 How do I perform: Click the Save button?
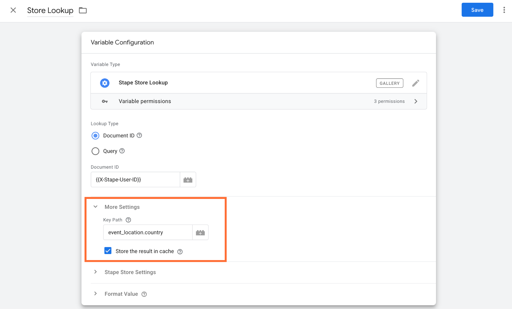point(477,10)
